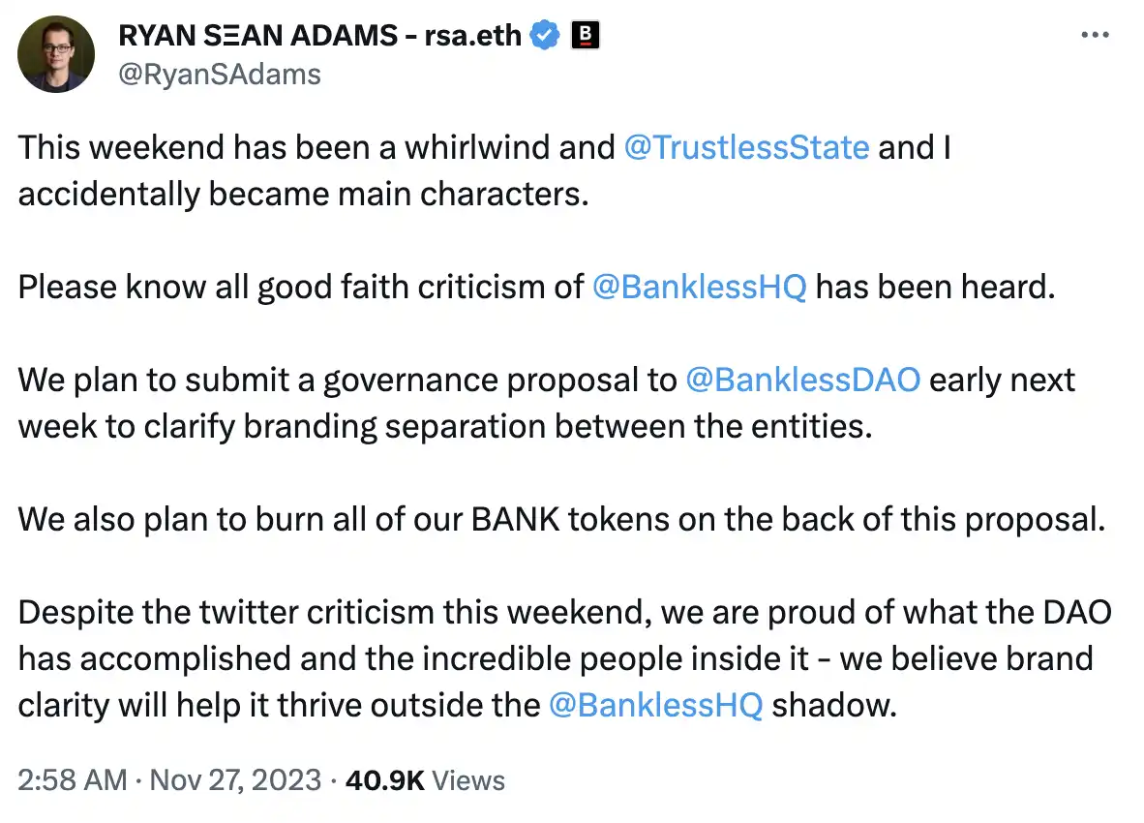Click the rsa.eth part of the name
The image size is (1144, 823).
[x=473, y=37]
